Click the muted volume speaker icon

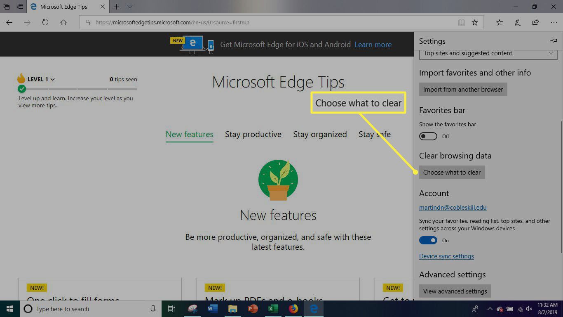coord(530,309)
